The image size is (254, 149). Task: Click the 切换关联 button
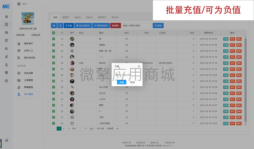pyautogui.click(x=20, y=35)
